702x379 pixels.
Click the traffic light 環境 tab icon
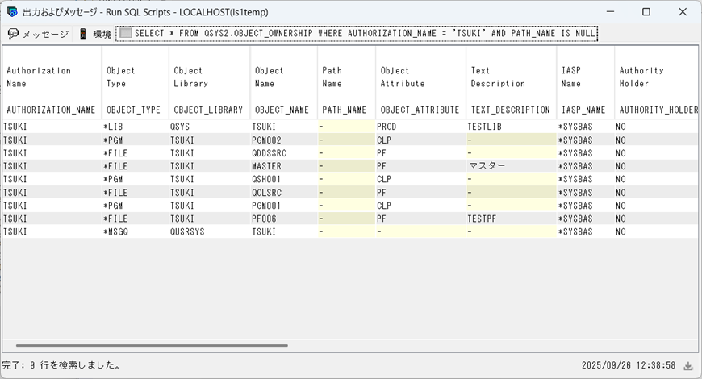tap(83, 34)
